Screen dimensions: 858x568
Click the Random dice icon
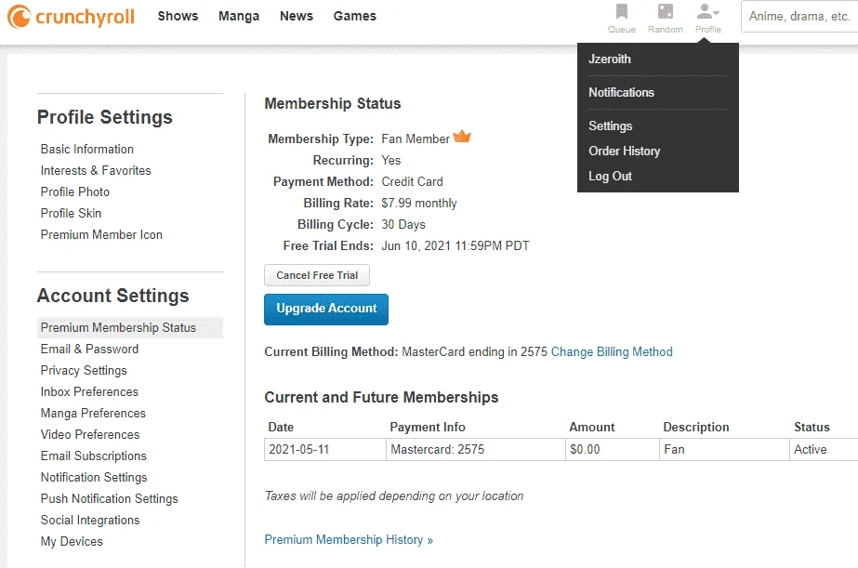point(666,11)
